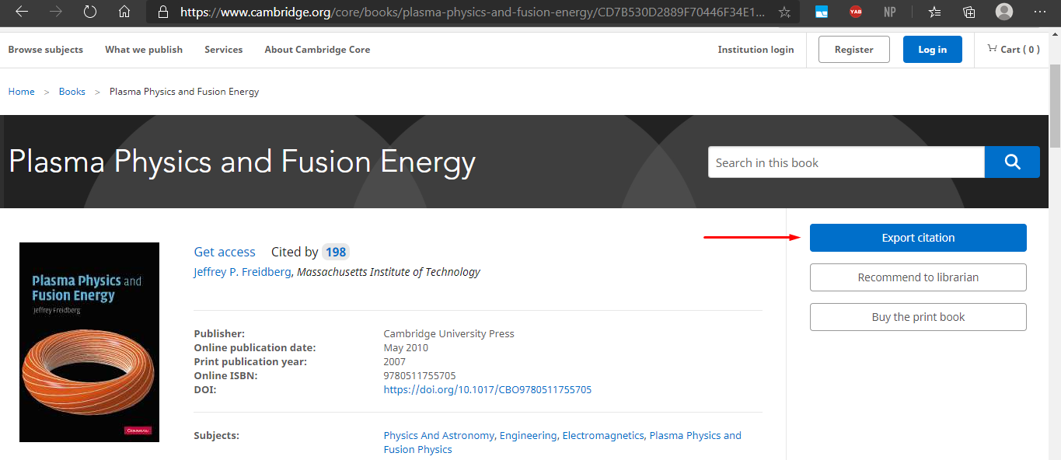Click the blue magnifier search button
The image size is (1061, 460).
point(1011,162)
